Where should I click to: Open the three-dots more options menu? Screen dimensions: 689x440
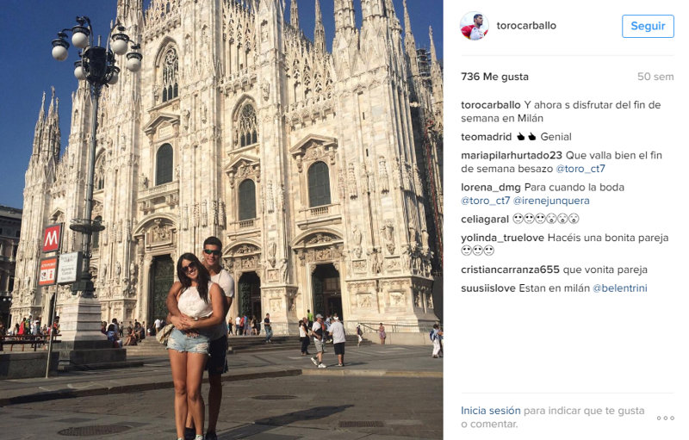[665, 418]
